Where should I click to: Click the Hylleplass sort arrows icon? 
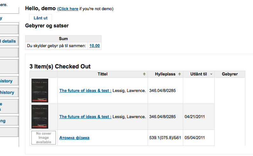click(x=179, y=74)
